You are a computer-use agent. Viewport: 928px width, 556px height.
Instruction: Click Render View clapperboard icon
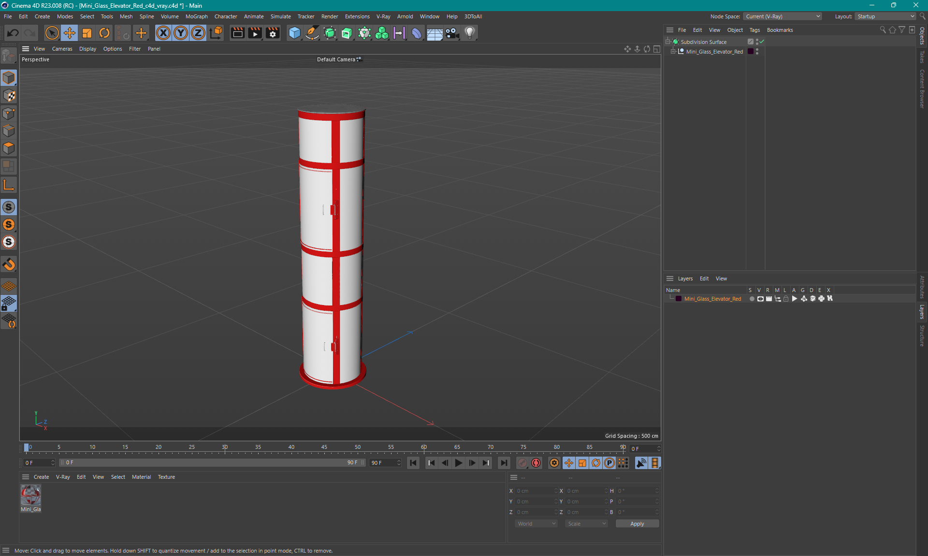237,33
